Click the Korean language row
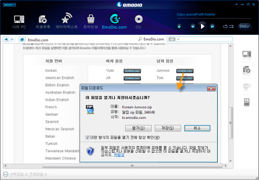This screenshot has width=259, height=180. 51,71
